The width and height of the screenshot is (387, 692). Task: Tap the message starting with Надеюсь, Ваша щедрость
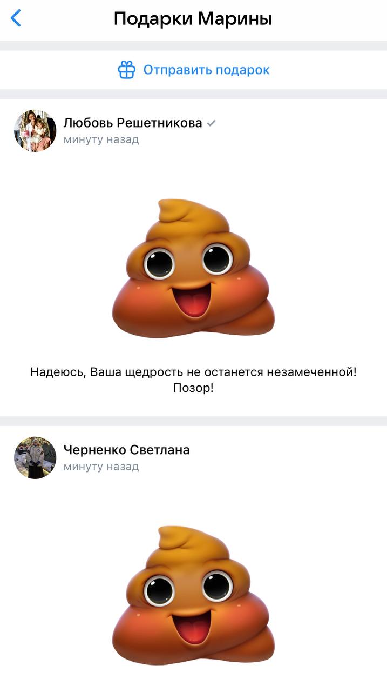pyautogui.click(x=193, y=380)
